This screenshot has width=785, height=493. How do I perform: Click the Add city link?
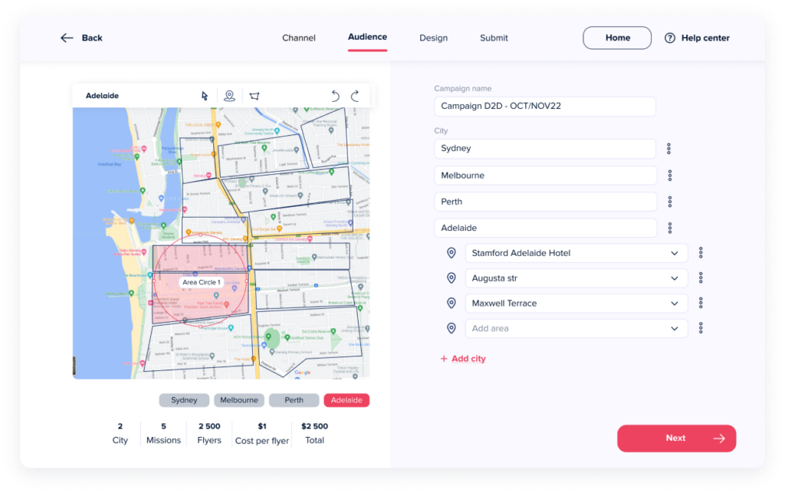tap(463, 359)
